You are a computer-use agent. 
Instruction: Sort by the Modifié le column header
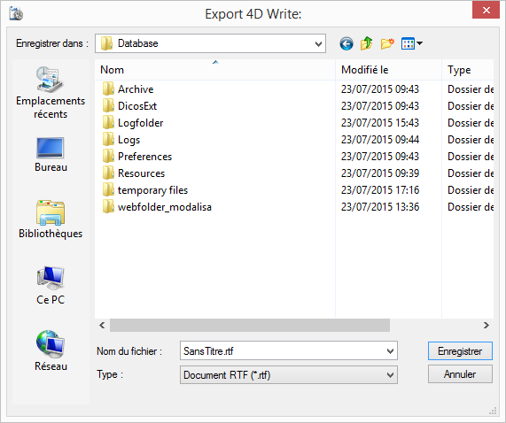388,70
